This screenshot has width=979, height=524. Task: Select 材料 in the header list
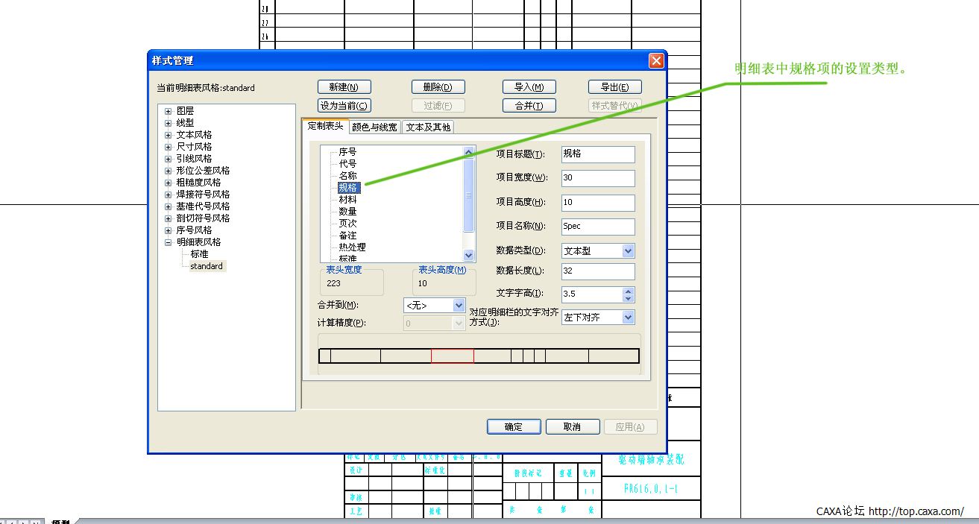click(x=347, y=200)
